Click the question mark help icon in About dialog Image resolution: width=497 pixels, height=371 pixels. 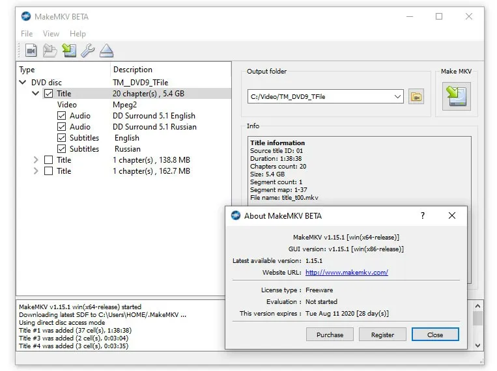(x=422, y=215)
